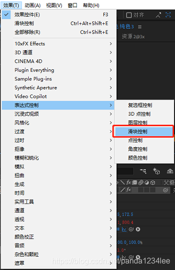Open the 帮助(H) menu
175x270 pixels.
click(91, 5)
